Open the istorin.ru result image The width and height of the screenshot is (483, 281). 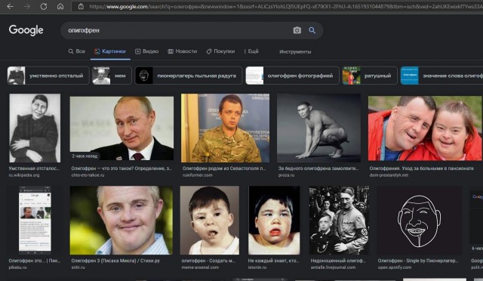pos(274,221)
